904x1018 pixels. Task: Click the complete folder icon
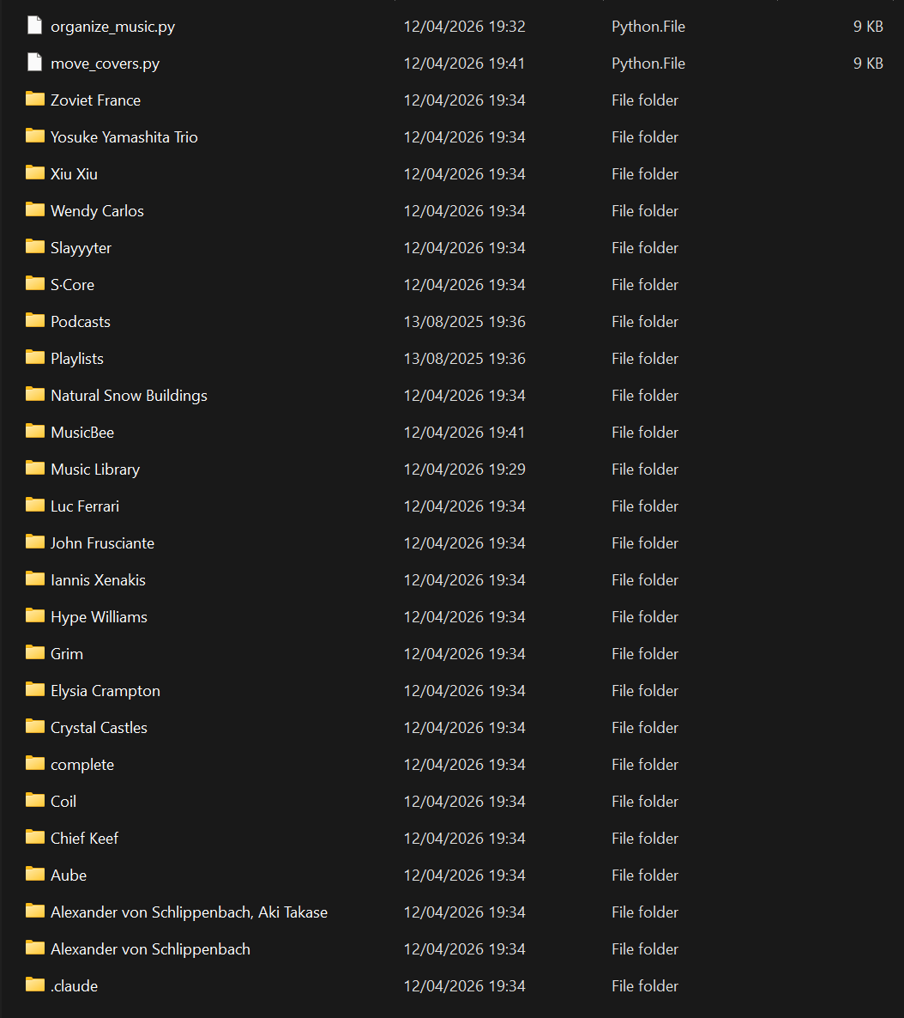pos(35,764)
